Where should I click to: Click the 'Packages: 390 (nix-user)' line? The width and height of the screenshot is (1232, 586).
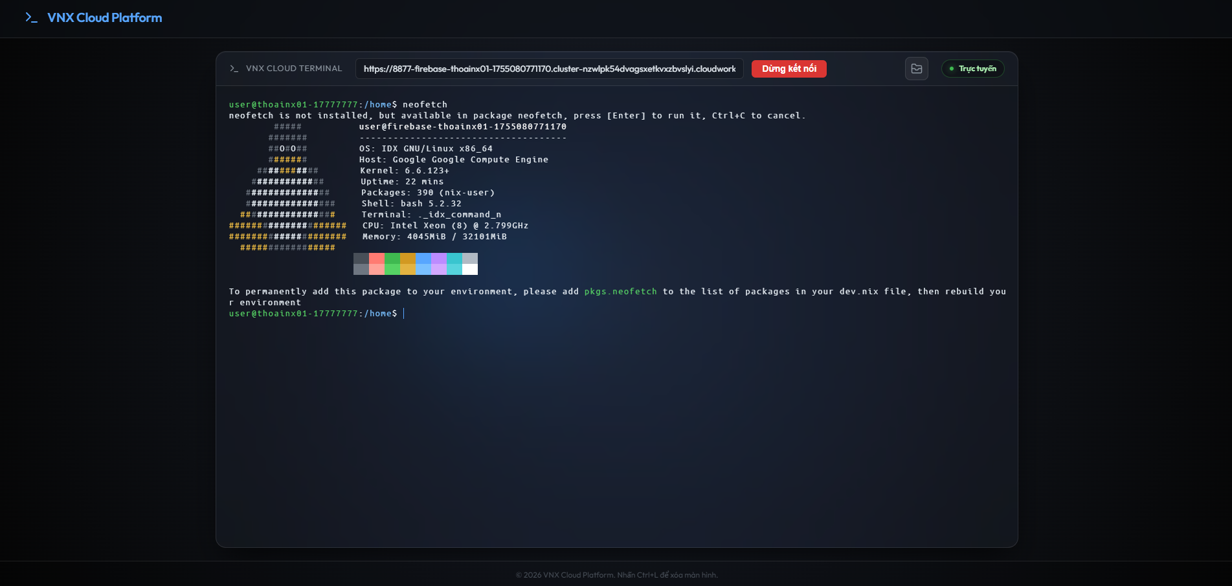coord(428,192)
